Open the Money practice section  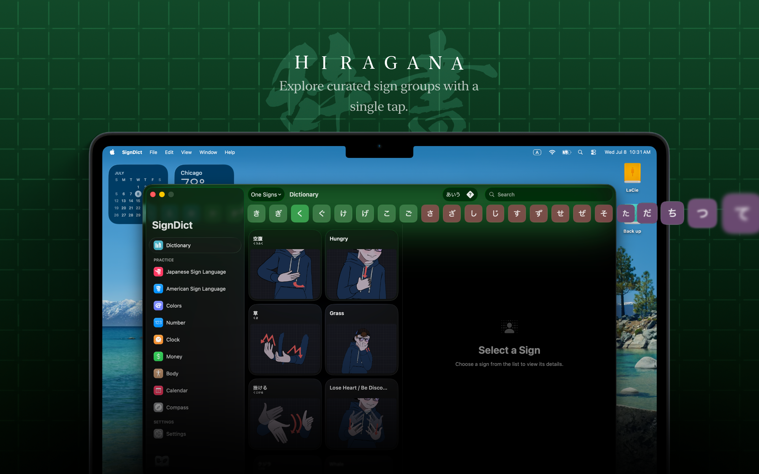click(x=195, y=356)
